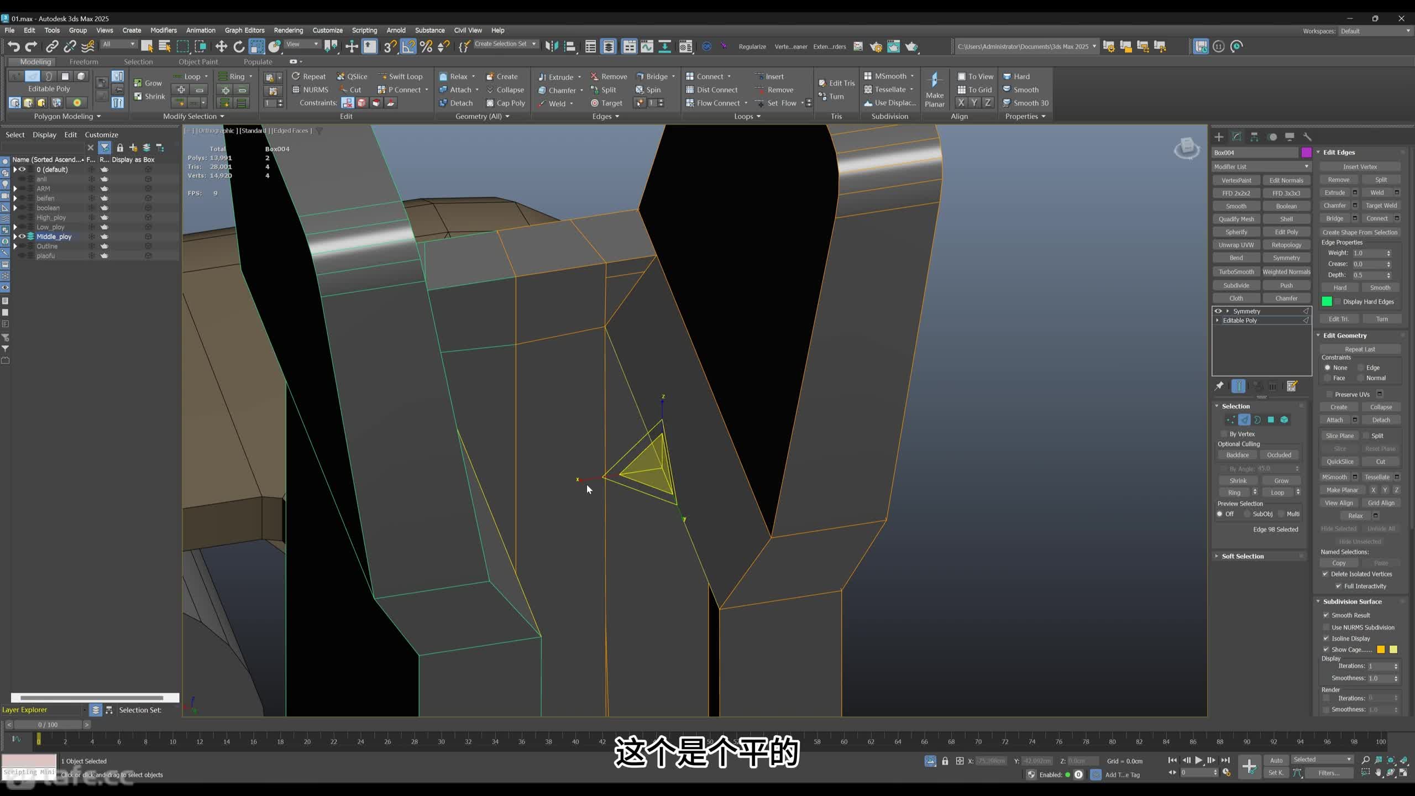
Task: Open the Modifier List dropdown
Action: point(1261,166)
